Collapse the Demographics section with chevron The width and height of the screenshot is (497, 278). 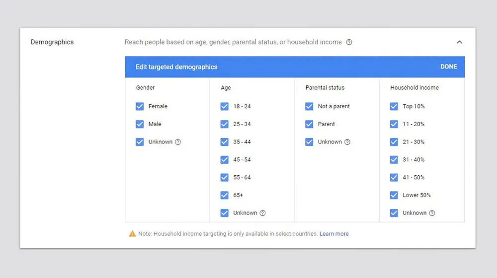[x=459, y=42]
